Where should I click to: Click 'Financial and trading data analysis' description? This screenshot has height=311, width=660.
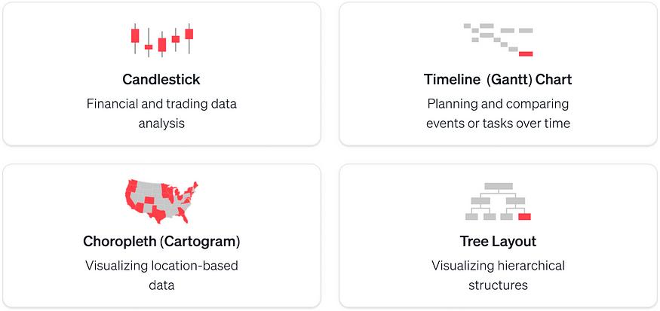point(161,114)
